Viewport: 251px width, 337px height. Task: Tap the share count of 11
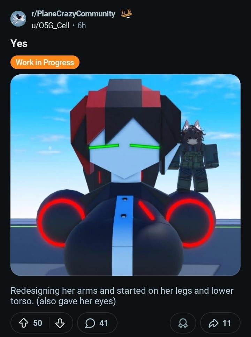click(x=227, y=323)
